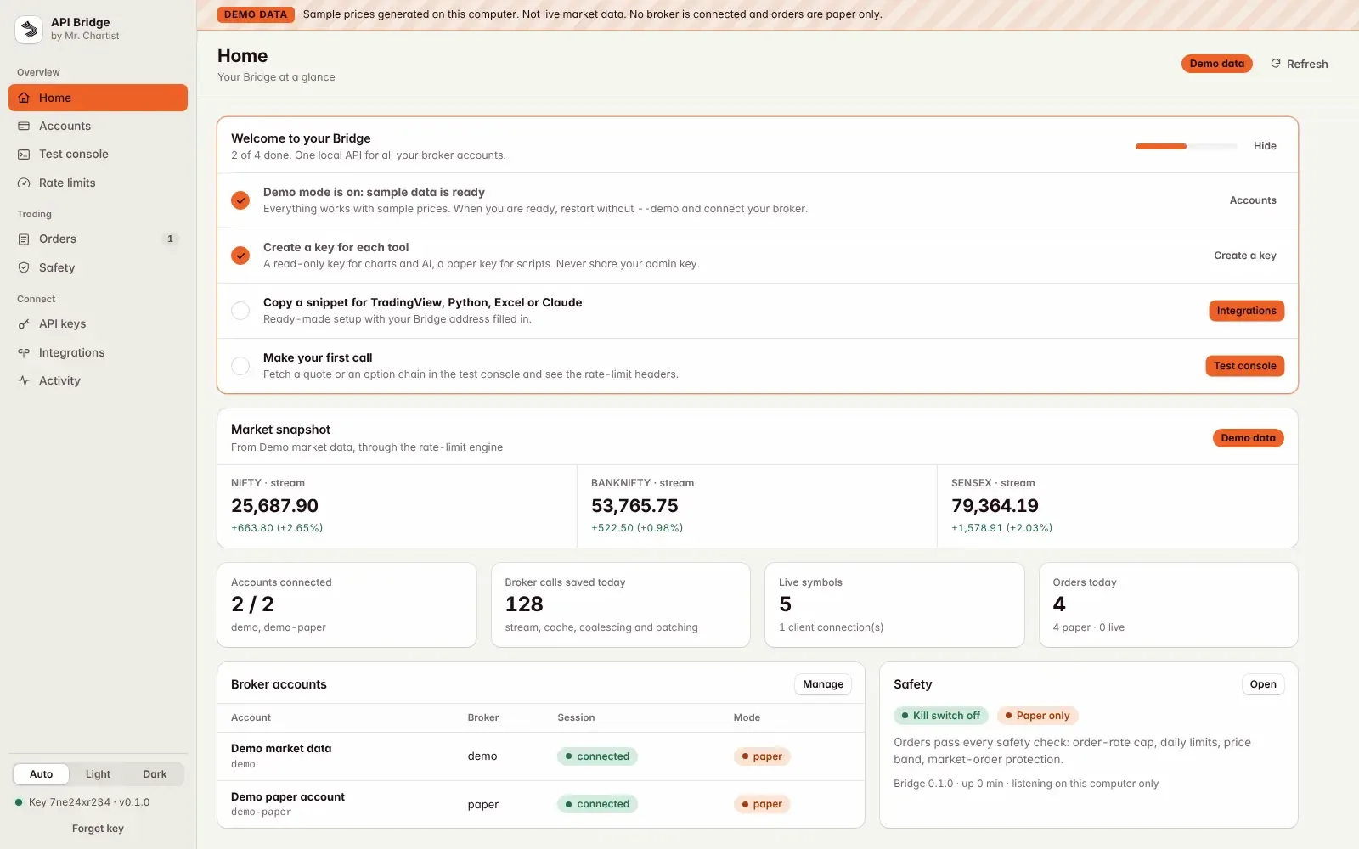The image size is (1359, 849).
Task: Click the API Bridge logo icon
Action: 30,29
